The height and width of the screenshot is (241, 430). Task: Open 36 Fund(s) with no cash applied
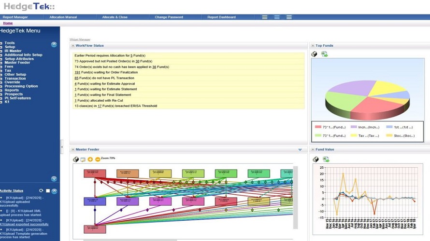coord(154,67)
